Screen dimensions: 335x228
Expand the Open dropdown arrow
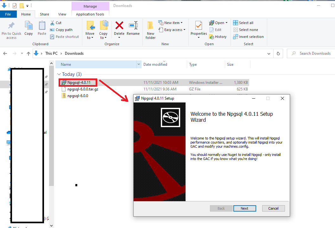226,22
